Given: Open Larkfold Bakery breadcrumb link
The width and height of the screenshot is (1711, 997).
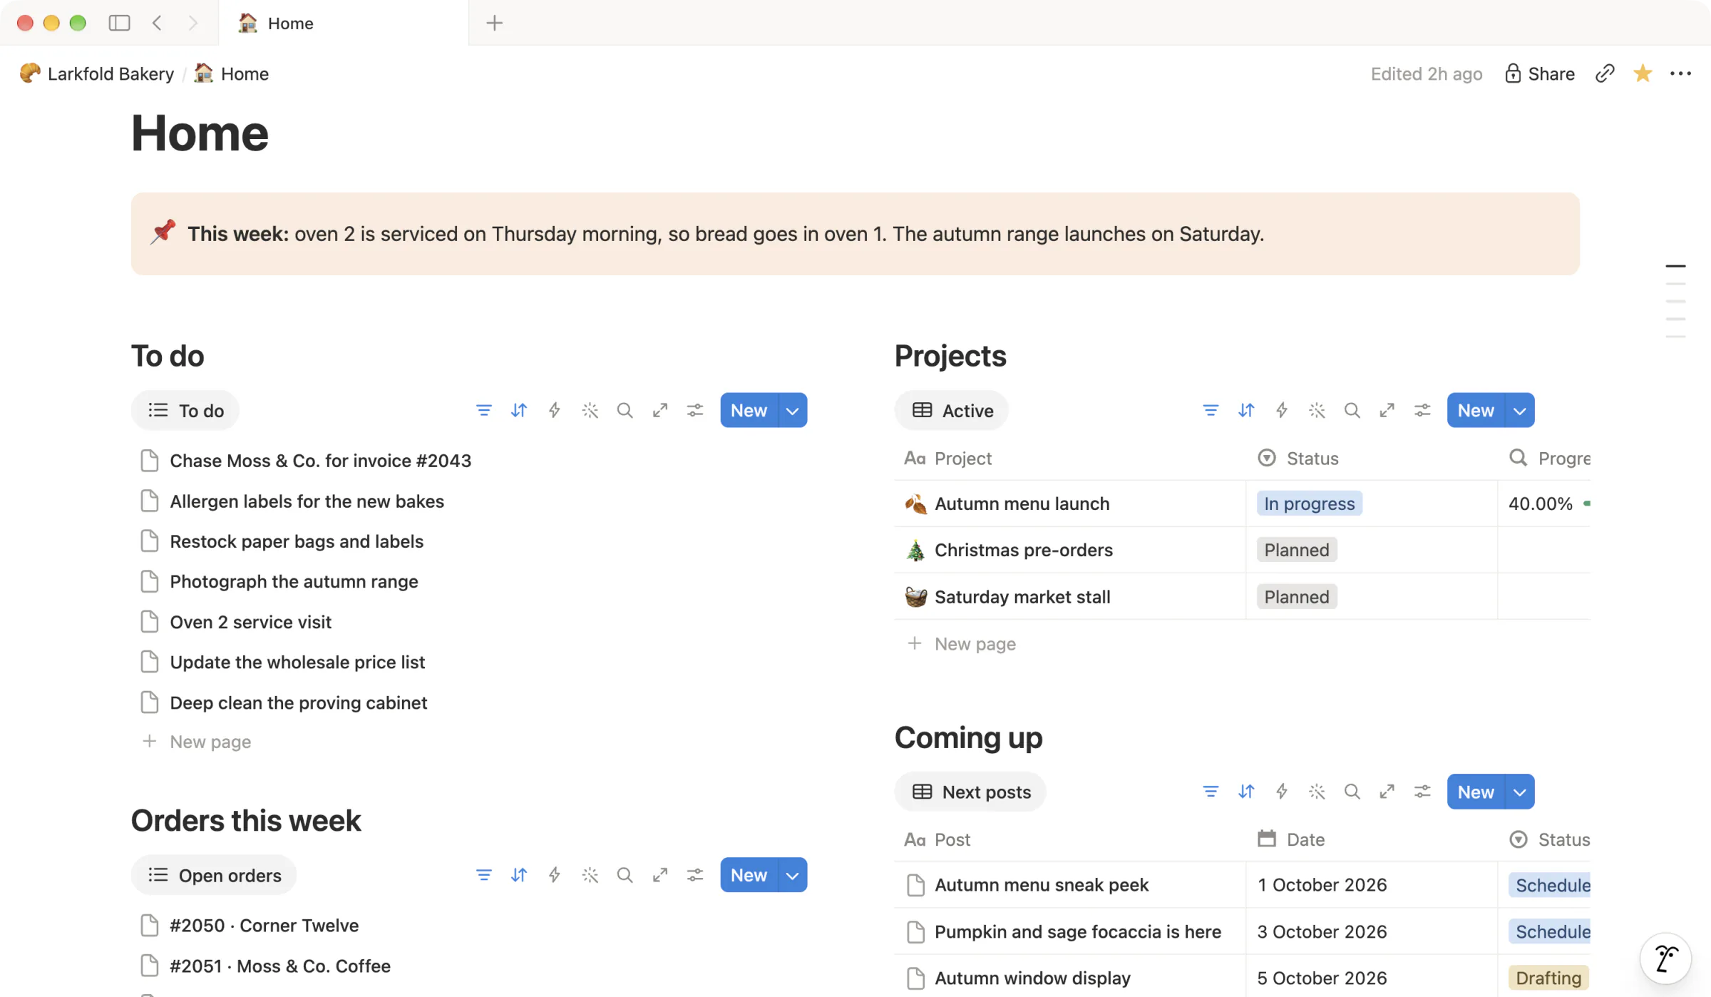Looking at the screenshot, I should (x=98, y=73).
